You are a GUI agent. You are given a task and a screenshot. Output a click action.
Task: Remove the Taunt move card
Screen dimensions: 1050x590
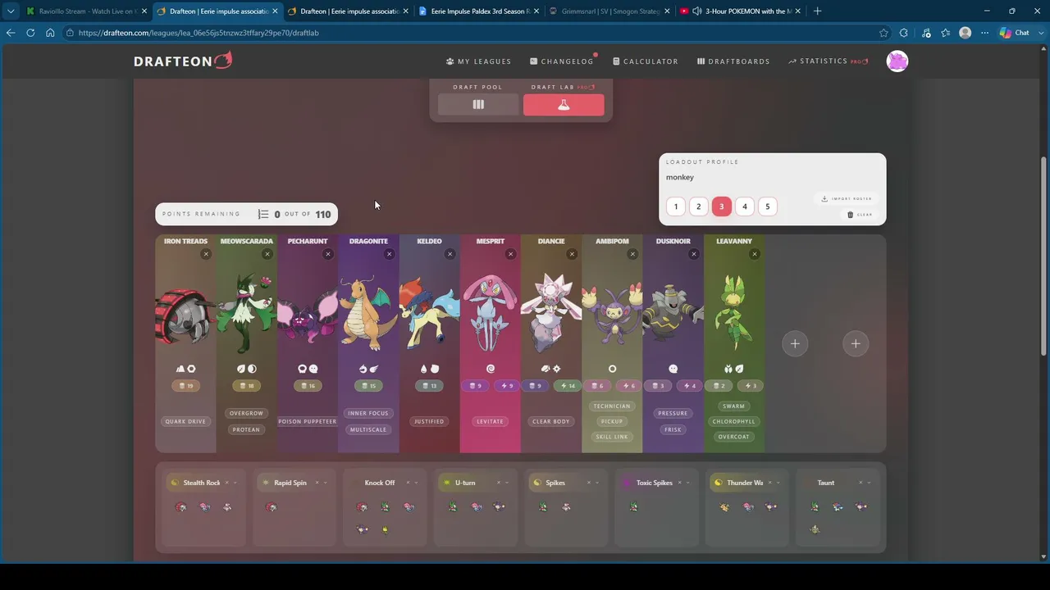pos(861,483)
